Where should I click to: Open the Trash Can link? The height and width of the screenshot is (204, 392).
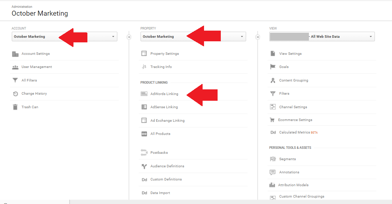[x=30, y=107]
